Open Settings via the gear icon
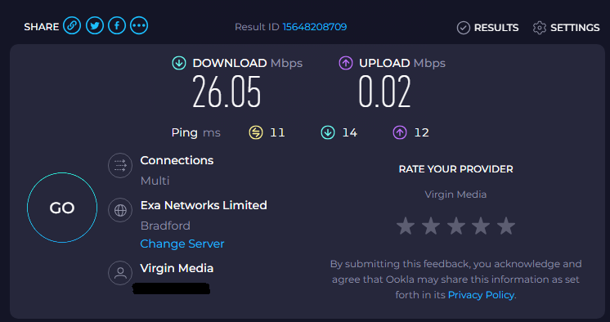 (540, 28)
